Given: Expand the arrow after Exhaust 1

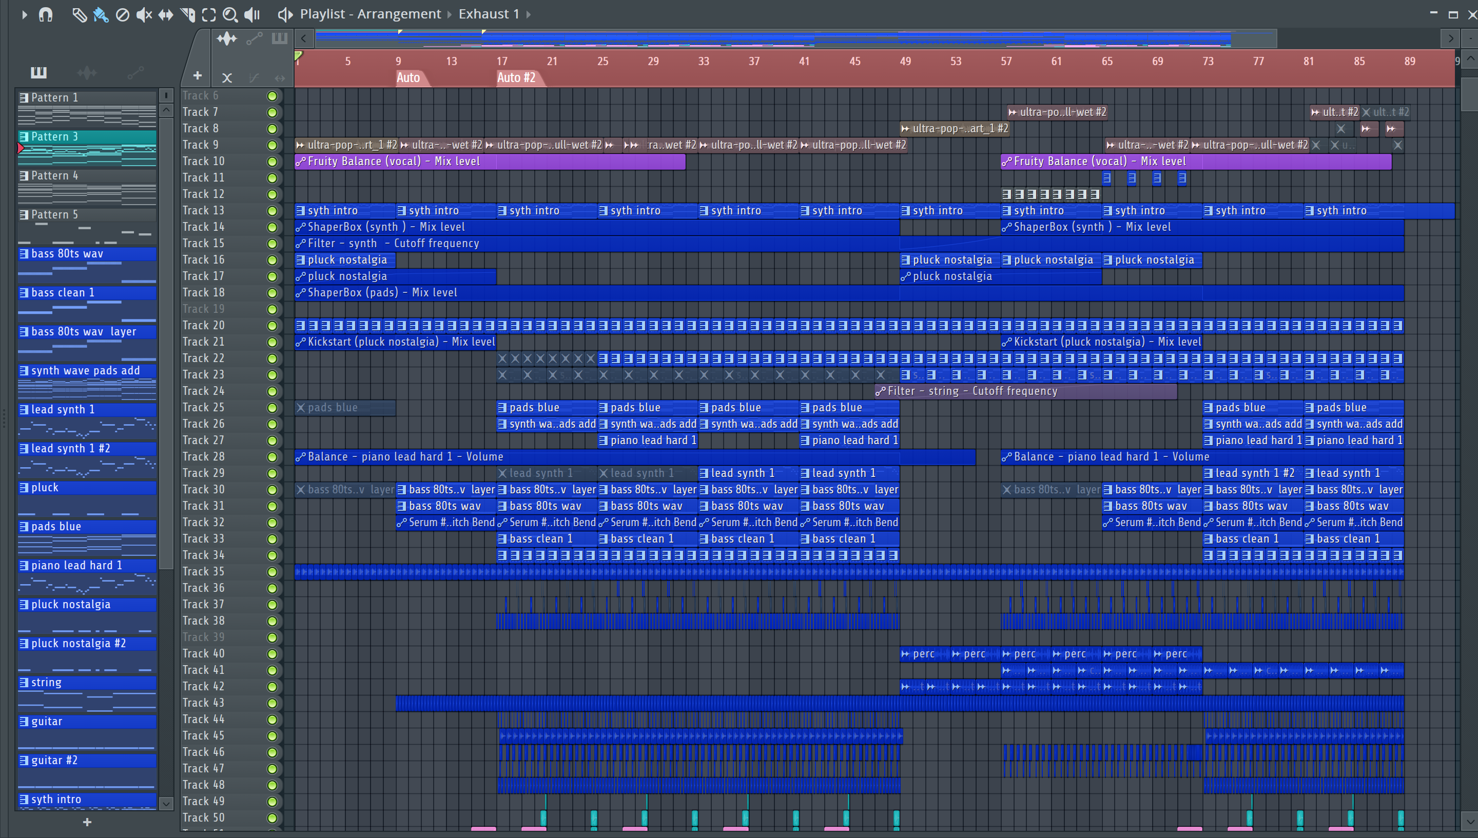Looking at the screenshot, I should (x=528, y=14).
